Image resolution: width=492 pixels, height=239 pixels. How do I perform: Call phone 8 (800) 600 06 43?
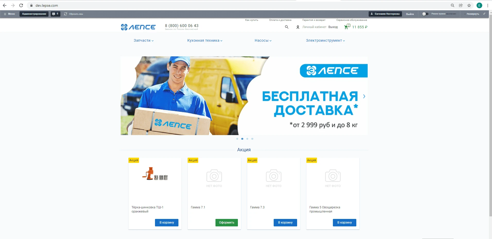182,26
